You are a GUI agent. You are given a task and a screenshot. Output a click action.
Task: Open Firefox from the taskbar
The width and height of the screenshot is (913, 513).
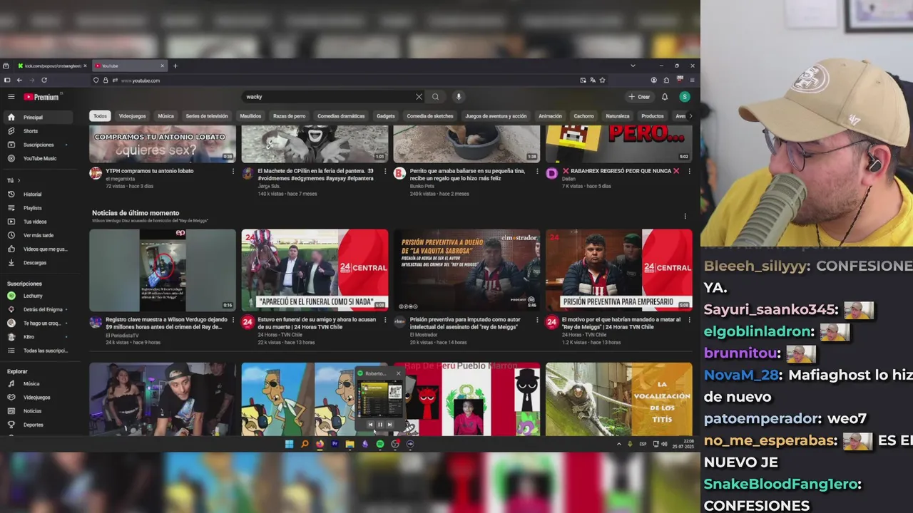pos(320,444)
